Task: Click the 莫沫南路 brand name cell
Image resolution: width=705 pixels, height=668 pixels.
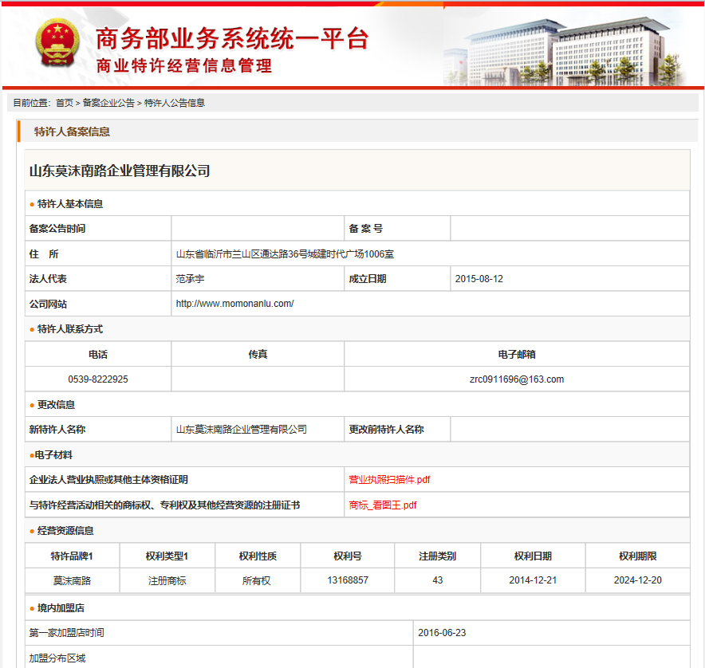Action: point(73,580)
